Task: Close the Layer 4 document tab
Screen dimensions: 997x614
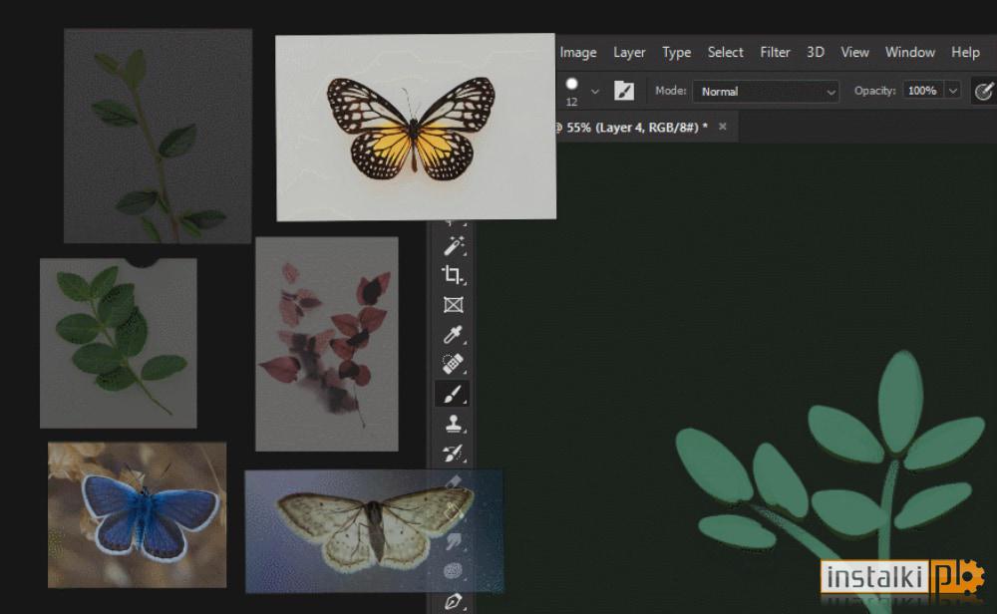Action: 722,127
